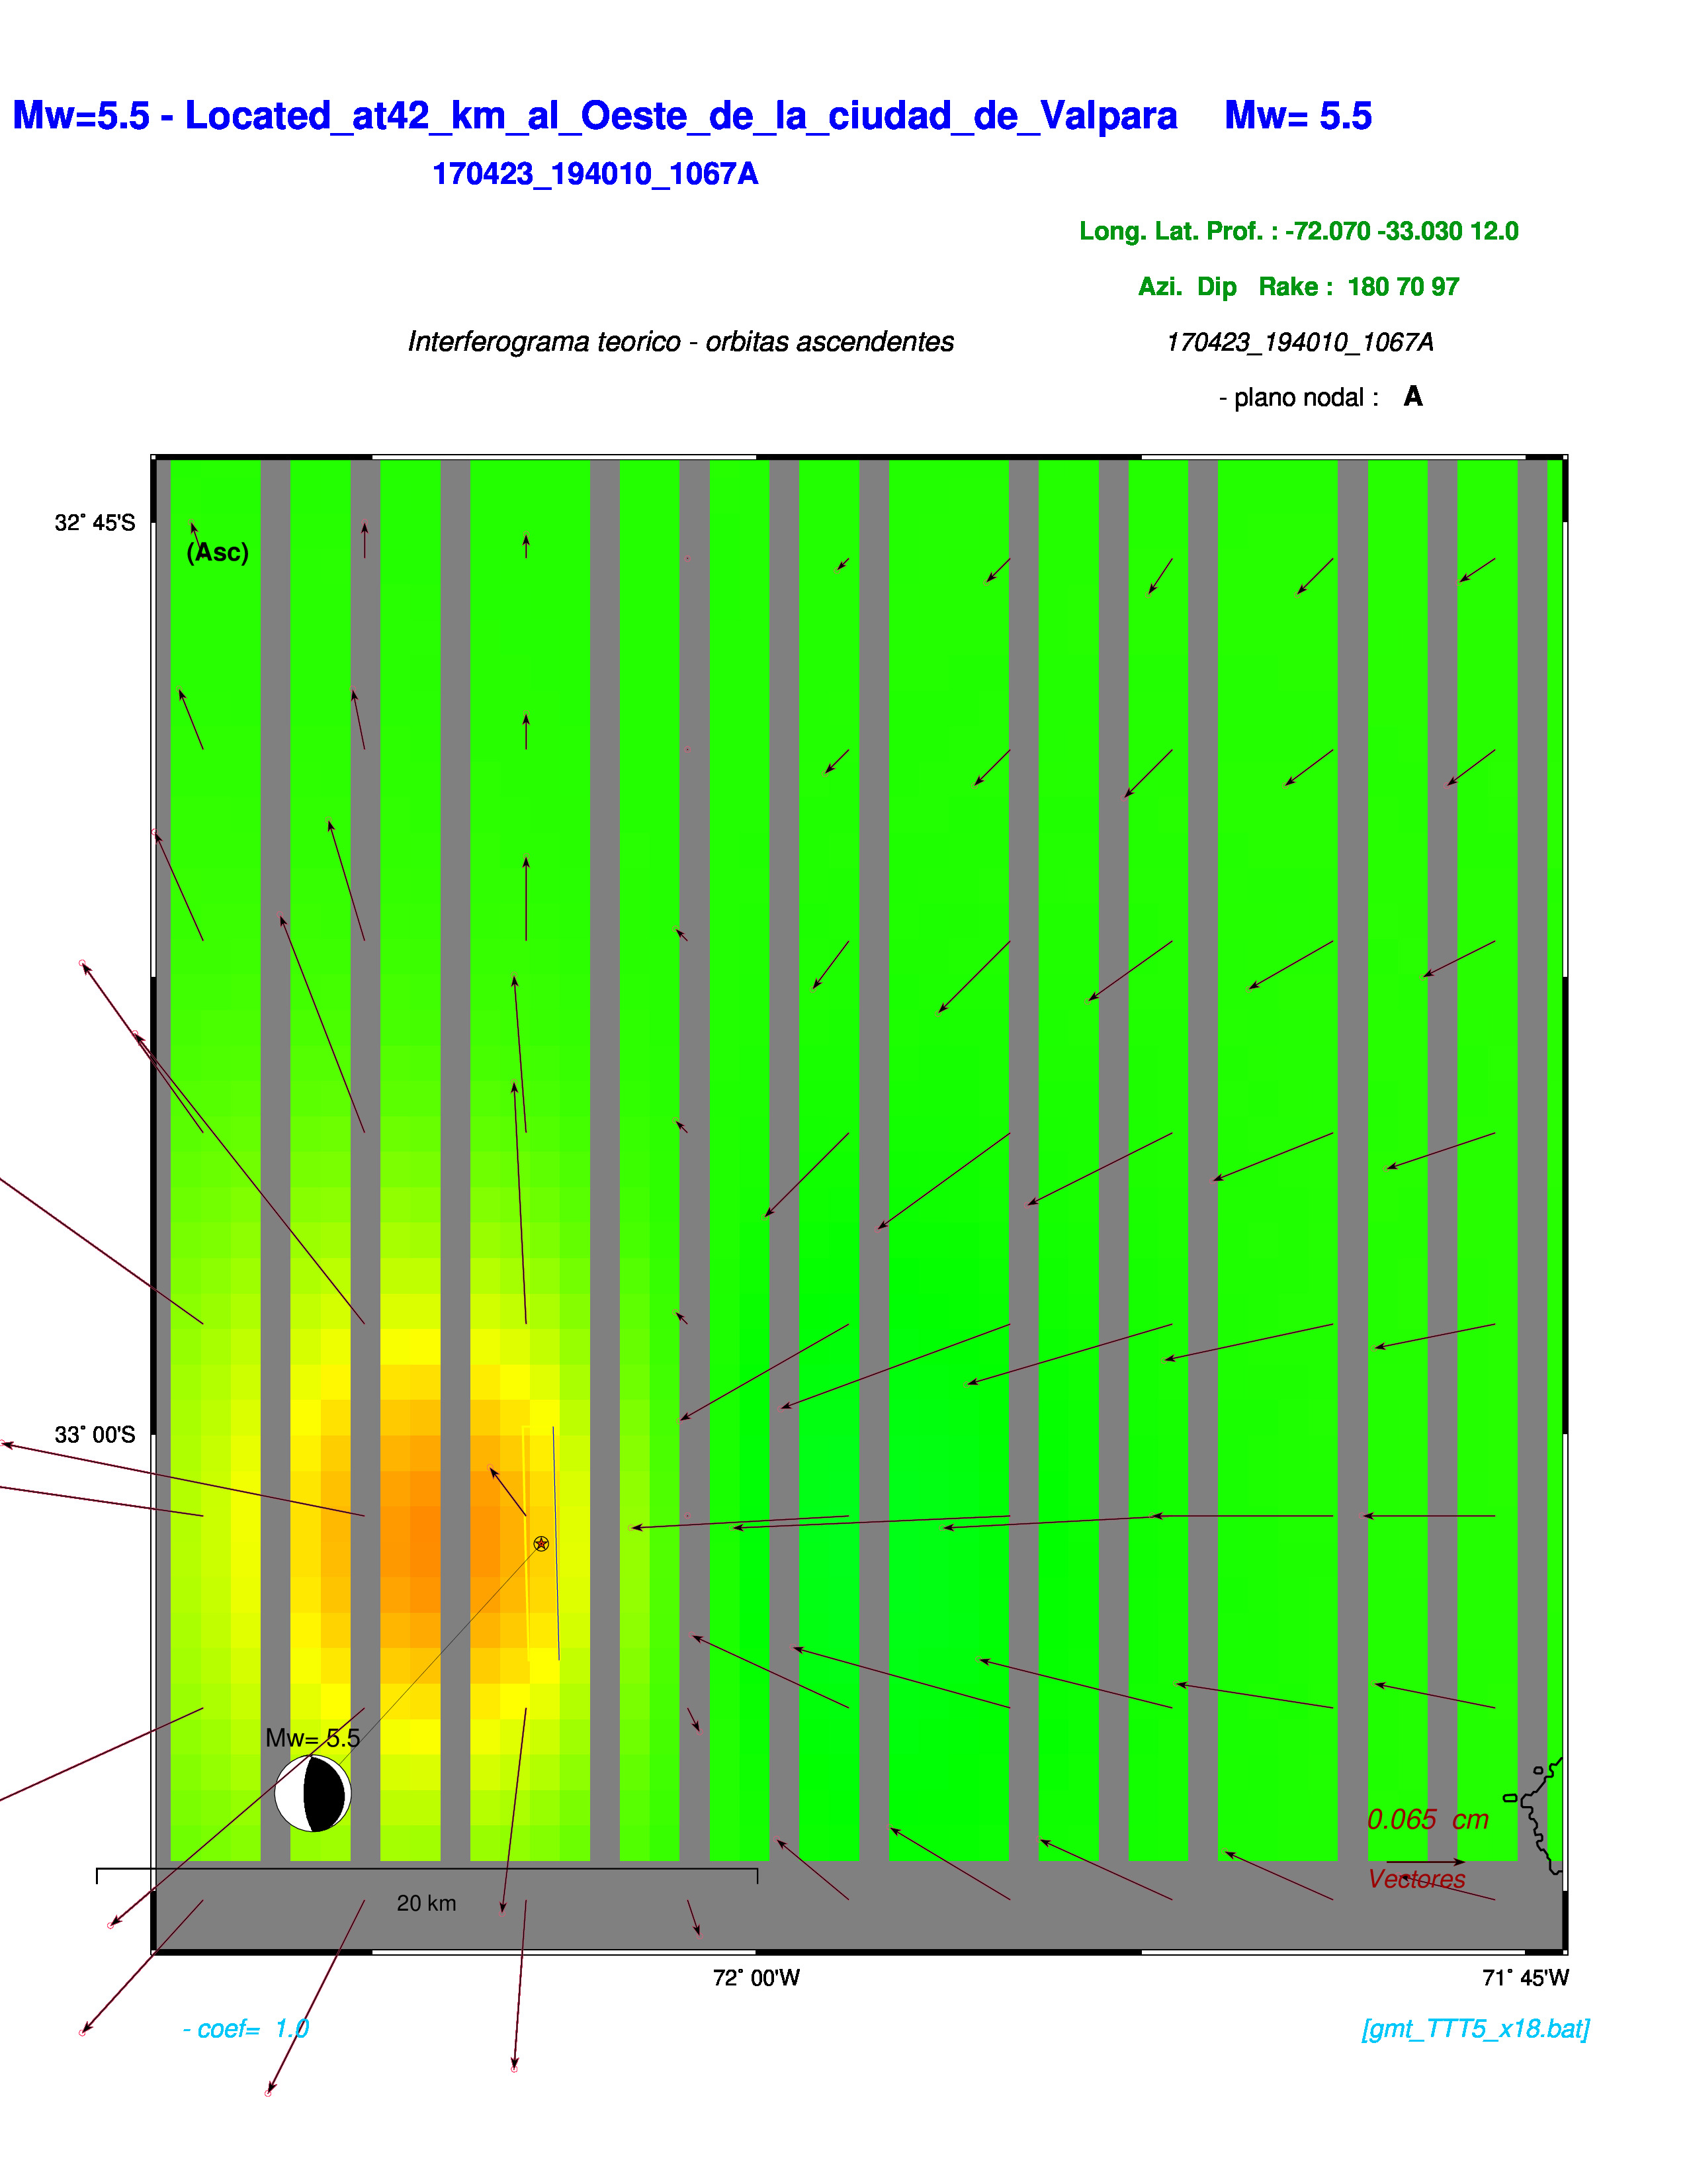Click the '71° 45'W' longitude label
1687x2184 pixels.
click(1525, 1978)
